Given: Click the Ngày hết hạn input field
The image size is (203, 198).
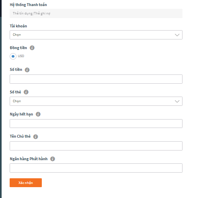Looking at the screenshot, I should tap(96, 124).
